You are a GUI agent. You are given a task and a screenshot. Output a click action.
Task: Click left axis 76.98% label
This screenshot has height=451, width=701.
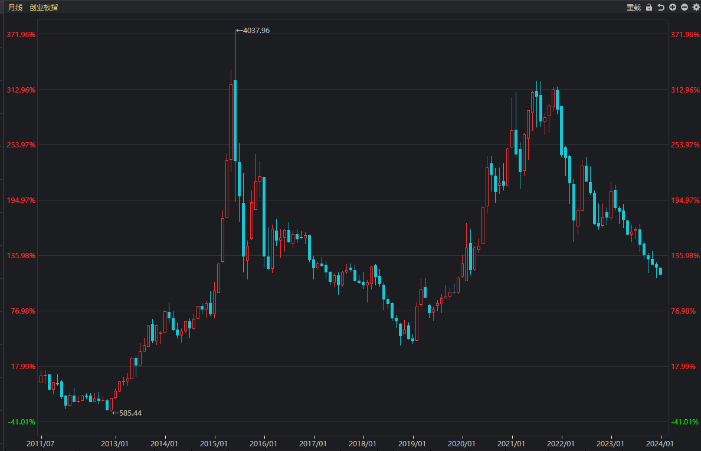click(23, 311)
